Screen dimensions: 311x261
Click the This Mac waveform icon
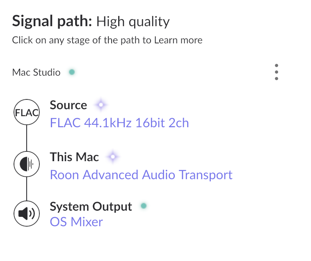(27, 164)
